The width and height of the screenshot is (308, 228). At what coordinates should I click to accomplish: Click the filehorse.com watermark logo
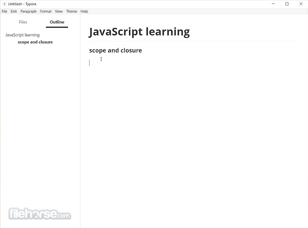40,214
